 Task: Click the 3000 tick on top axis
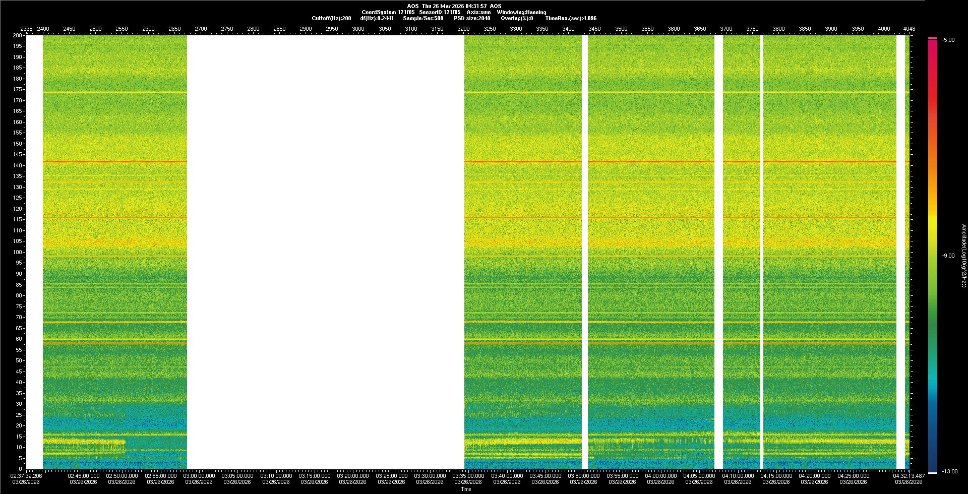click(x=358, y=29)
